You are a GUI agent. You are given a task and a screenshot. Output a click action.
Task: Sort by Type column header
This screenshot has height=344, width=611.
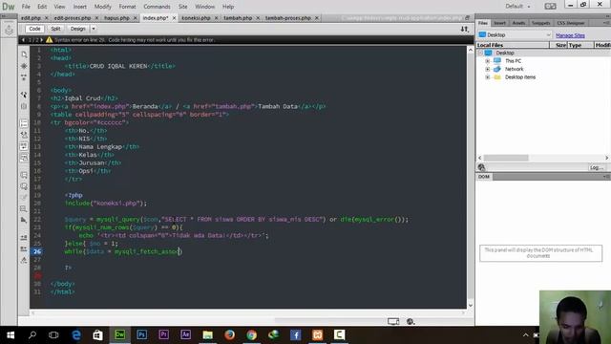[580, 45]
